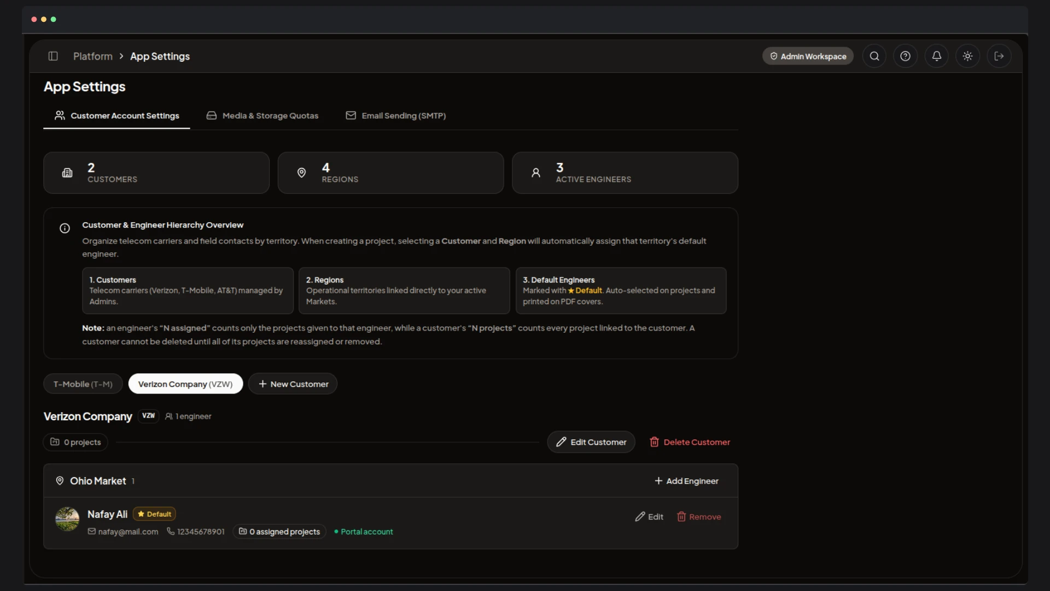The width and height of the screenshot is (1050, 591).
Task: Click phone number 12345678901
Action: (x=201, y=532)
